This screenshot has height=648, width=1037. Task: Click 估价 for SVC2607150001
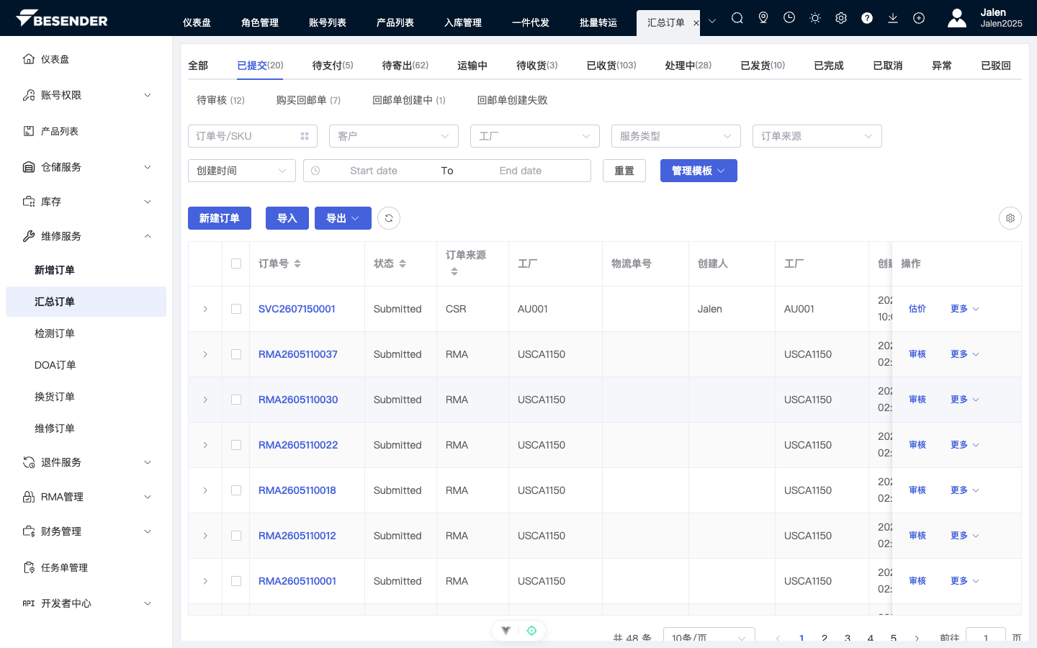pos(917,309)
